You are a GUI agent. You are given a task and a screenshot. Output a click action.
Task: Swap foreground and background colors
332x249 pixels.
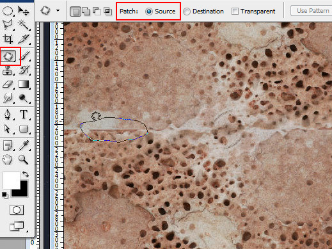point(26,174)
